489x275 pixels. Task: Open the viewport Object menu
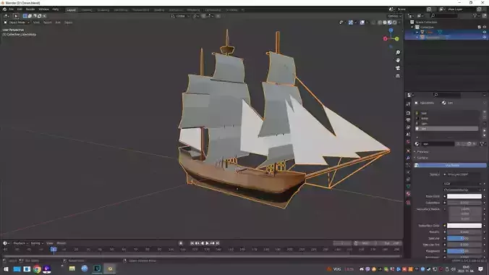68,22
